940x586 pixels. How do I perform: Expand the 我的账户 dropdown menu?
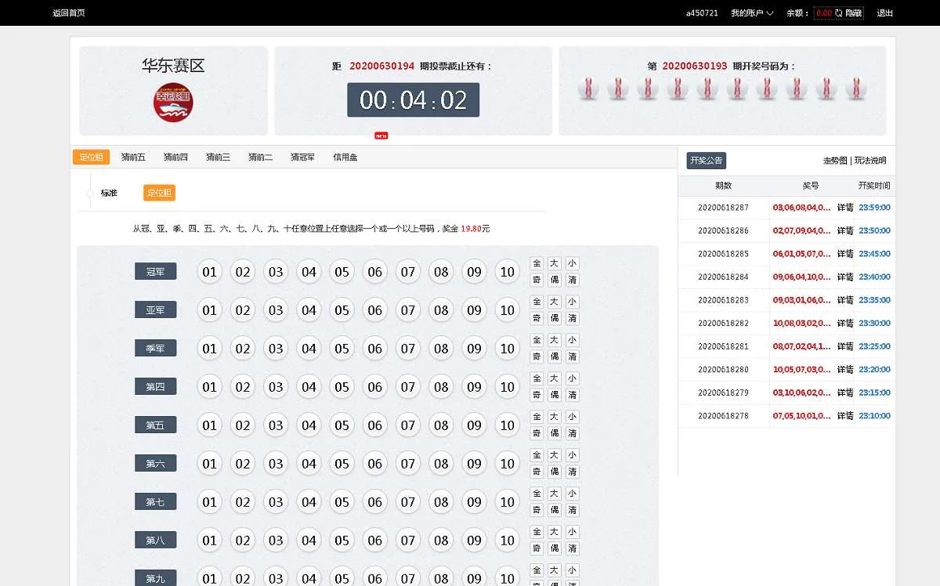pyautogui.click(x=752, y=13)
